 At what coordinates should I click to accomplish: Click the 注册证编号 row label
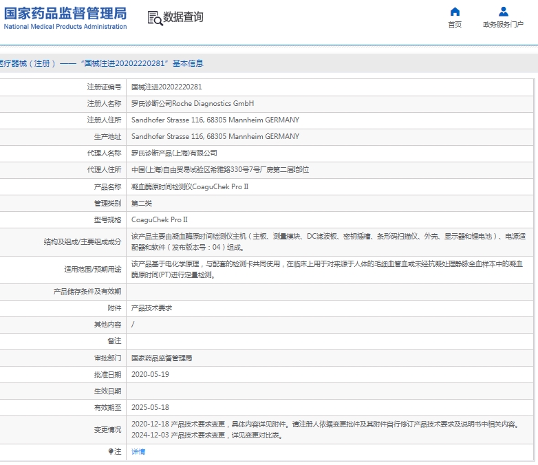point(104,87)
